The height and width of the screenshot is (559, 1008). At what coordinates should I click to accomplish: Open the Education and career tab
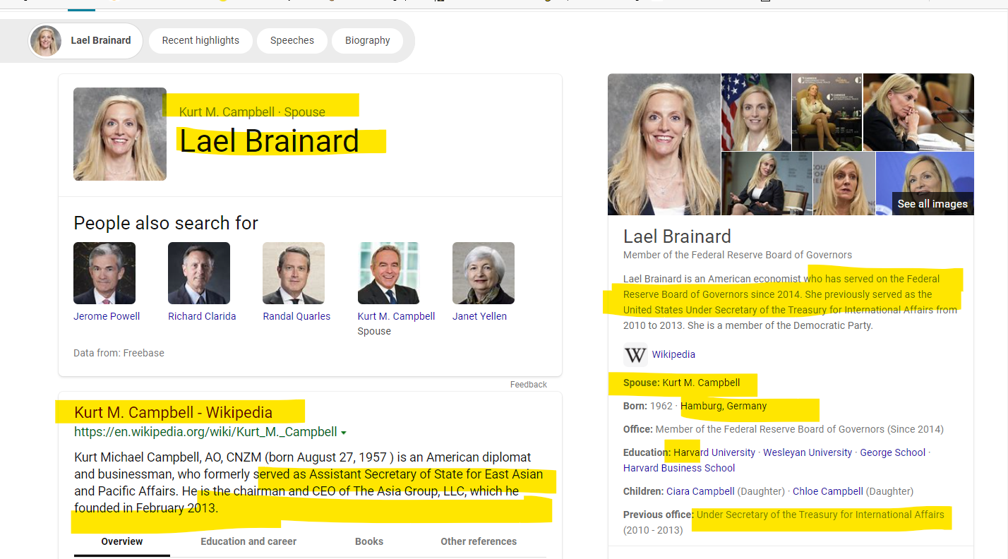[x=248, y=541]
